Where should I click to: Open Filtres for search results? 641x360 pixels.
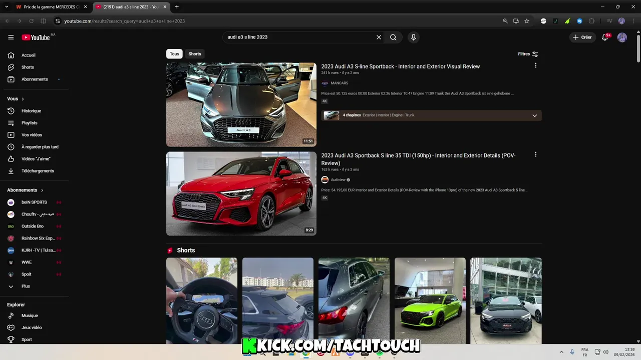[528, 54]
